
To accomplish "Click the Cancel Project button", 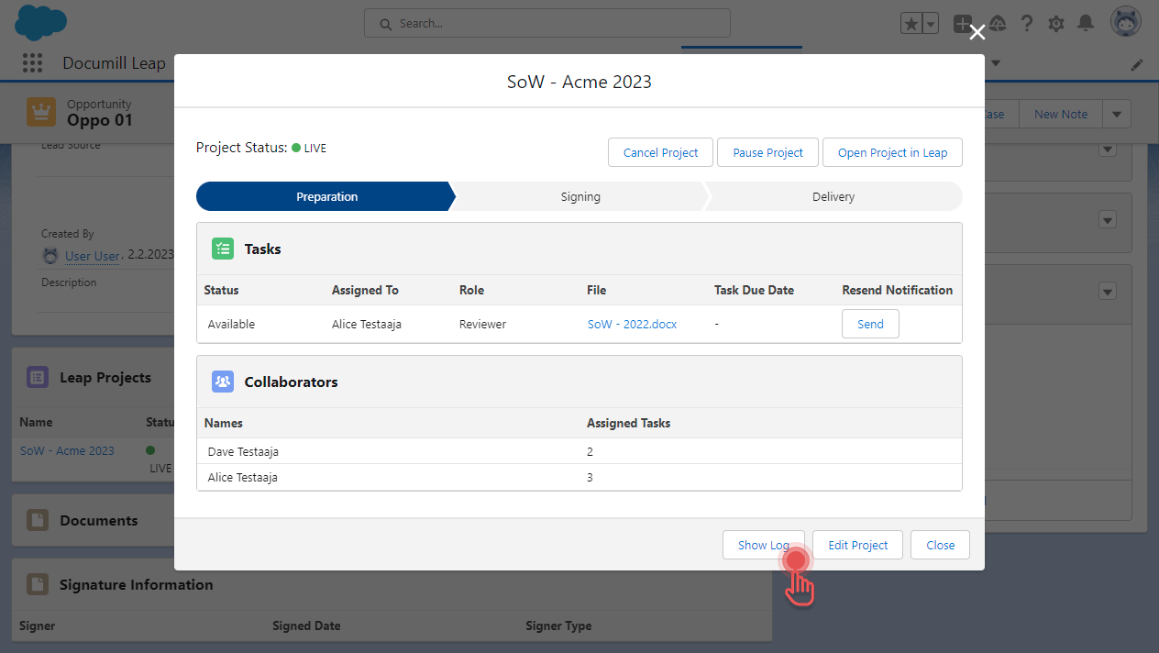I will tap(660, 152).
